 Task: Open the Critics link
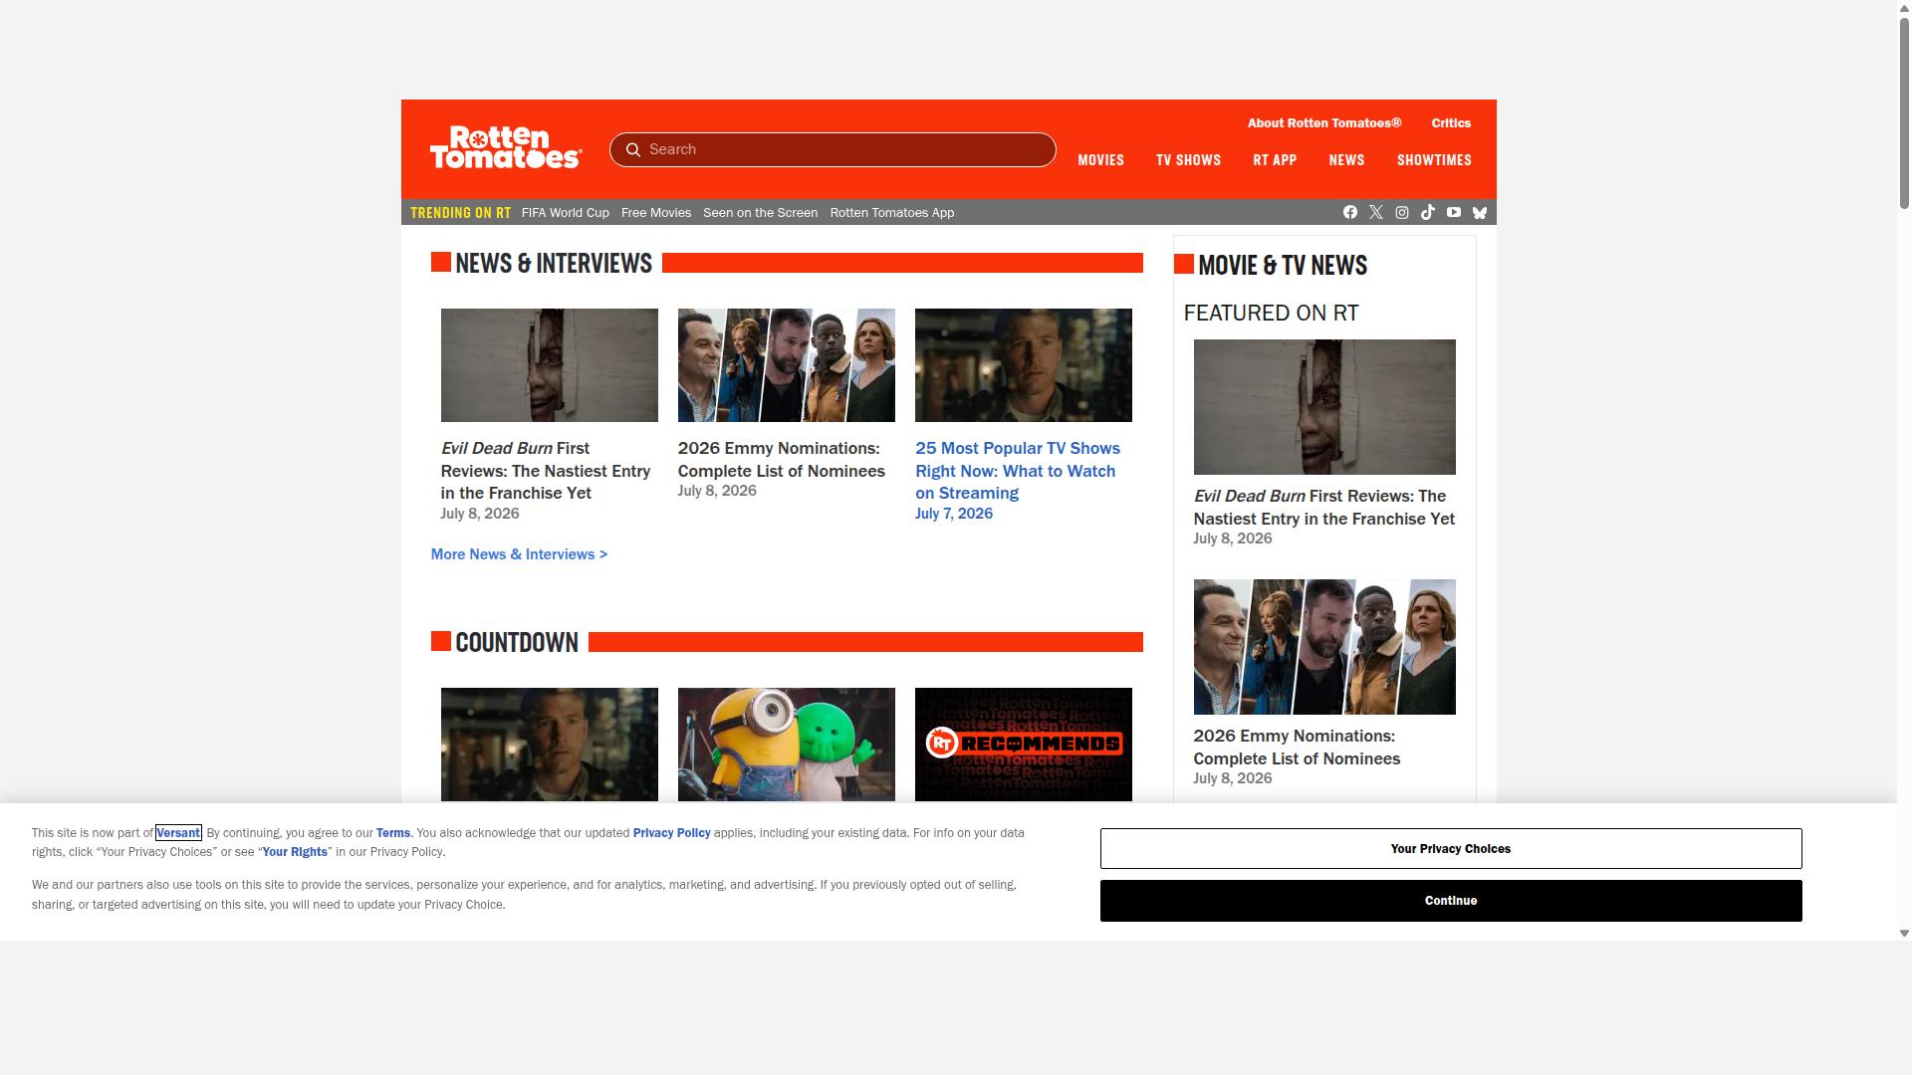coord(1451,123)
